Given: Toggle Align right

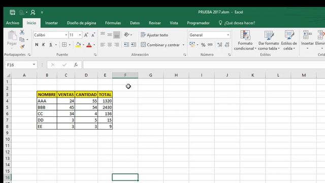Looking at the screenshot, I should click(117, 45).
